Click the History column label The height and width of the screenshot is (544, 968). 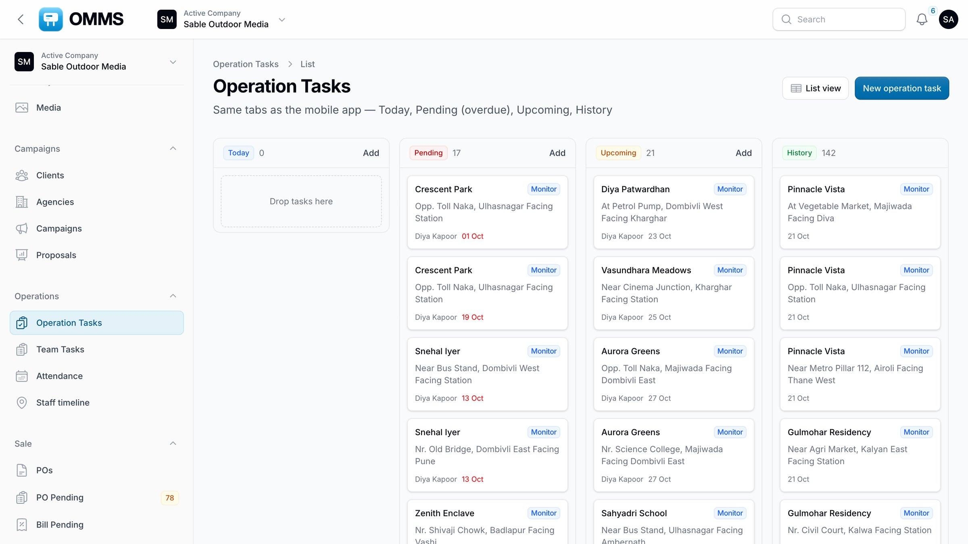pos(799,153)
